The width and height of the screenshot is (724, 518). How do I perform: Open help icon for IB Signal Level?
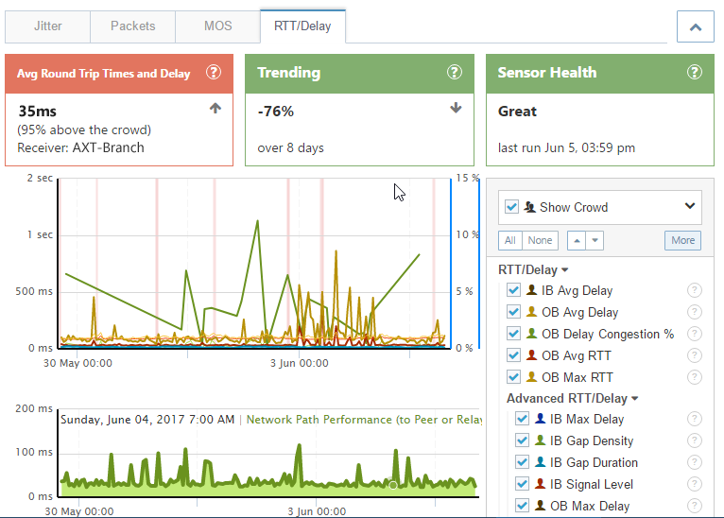pyautogui.click(x=695, y=483)
